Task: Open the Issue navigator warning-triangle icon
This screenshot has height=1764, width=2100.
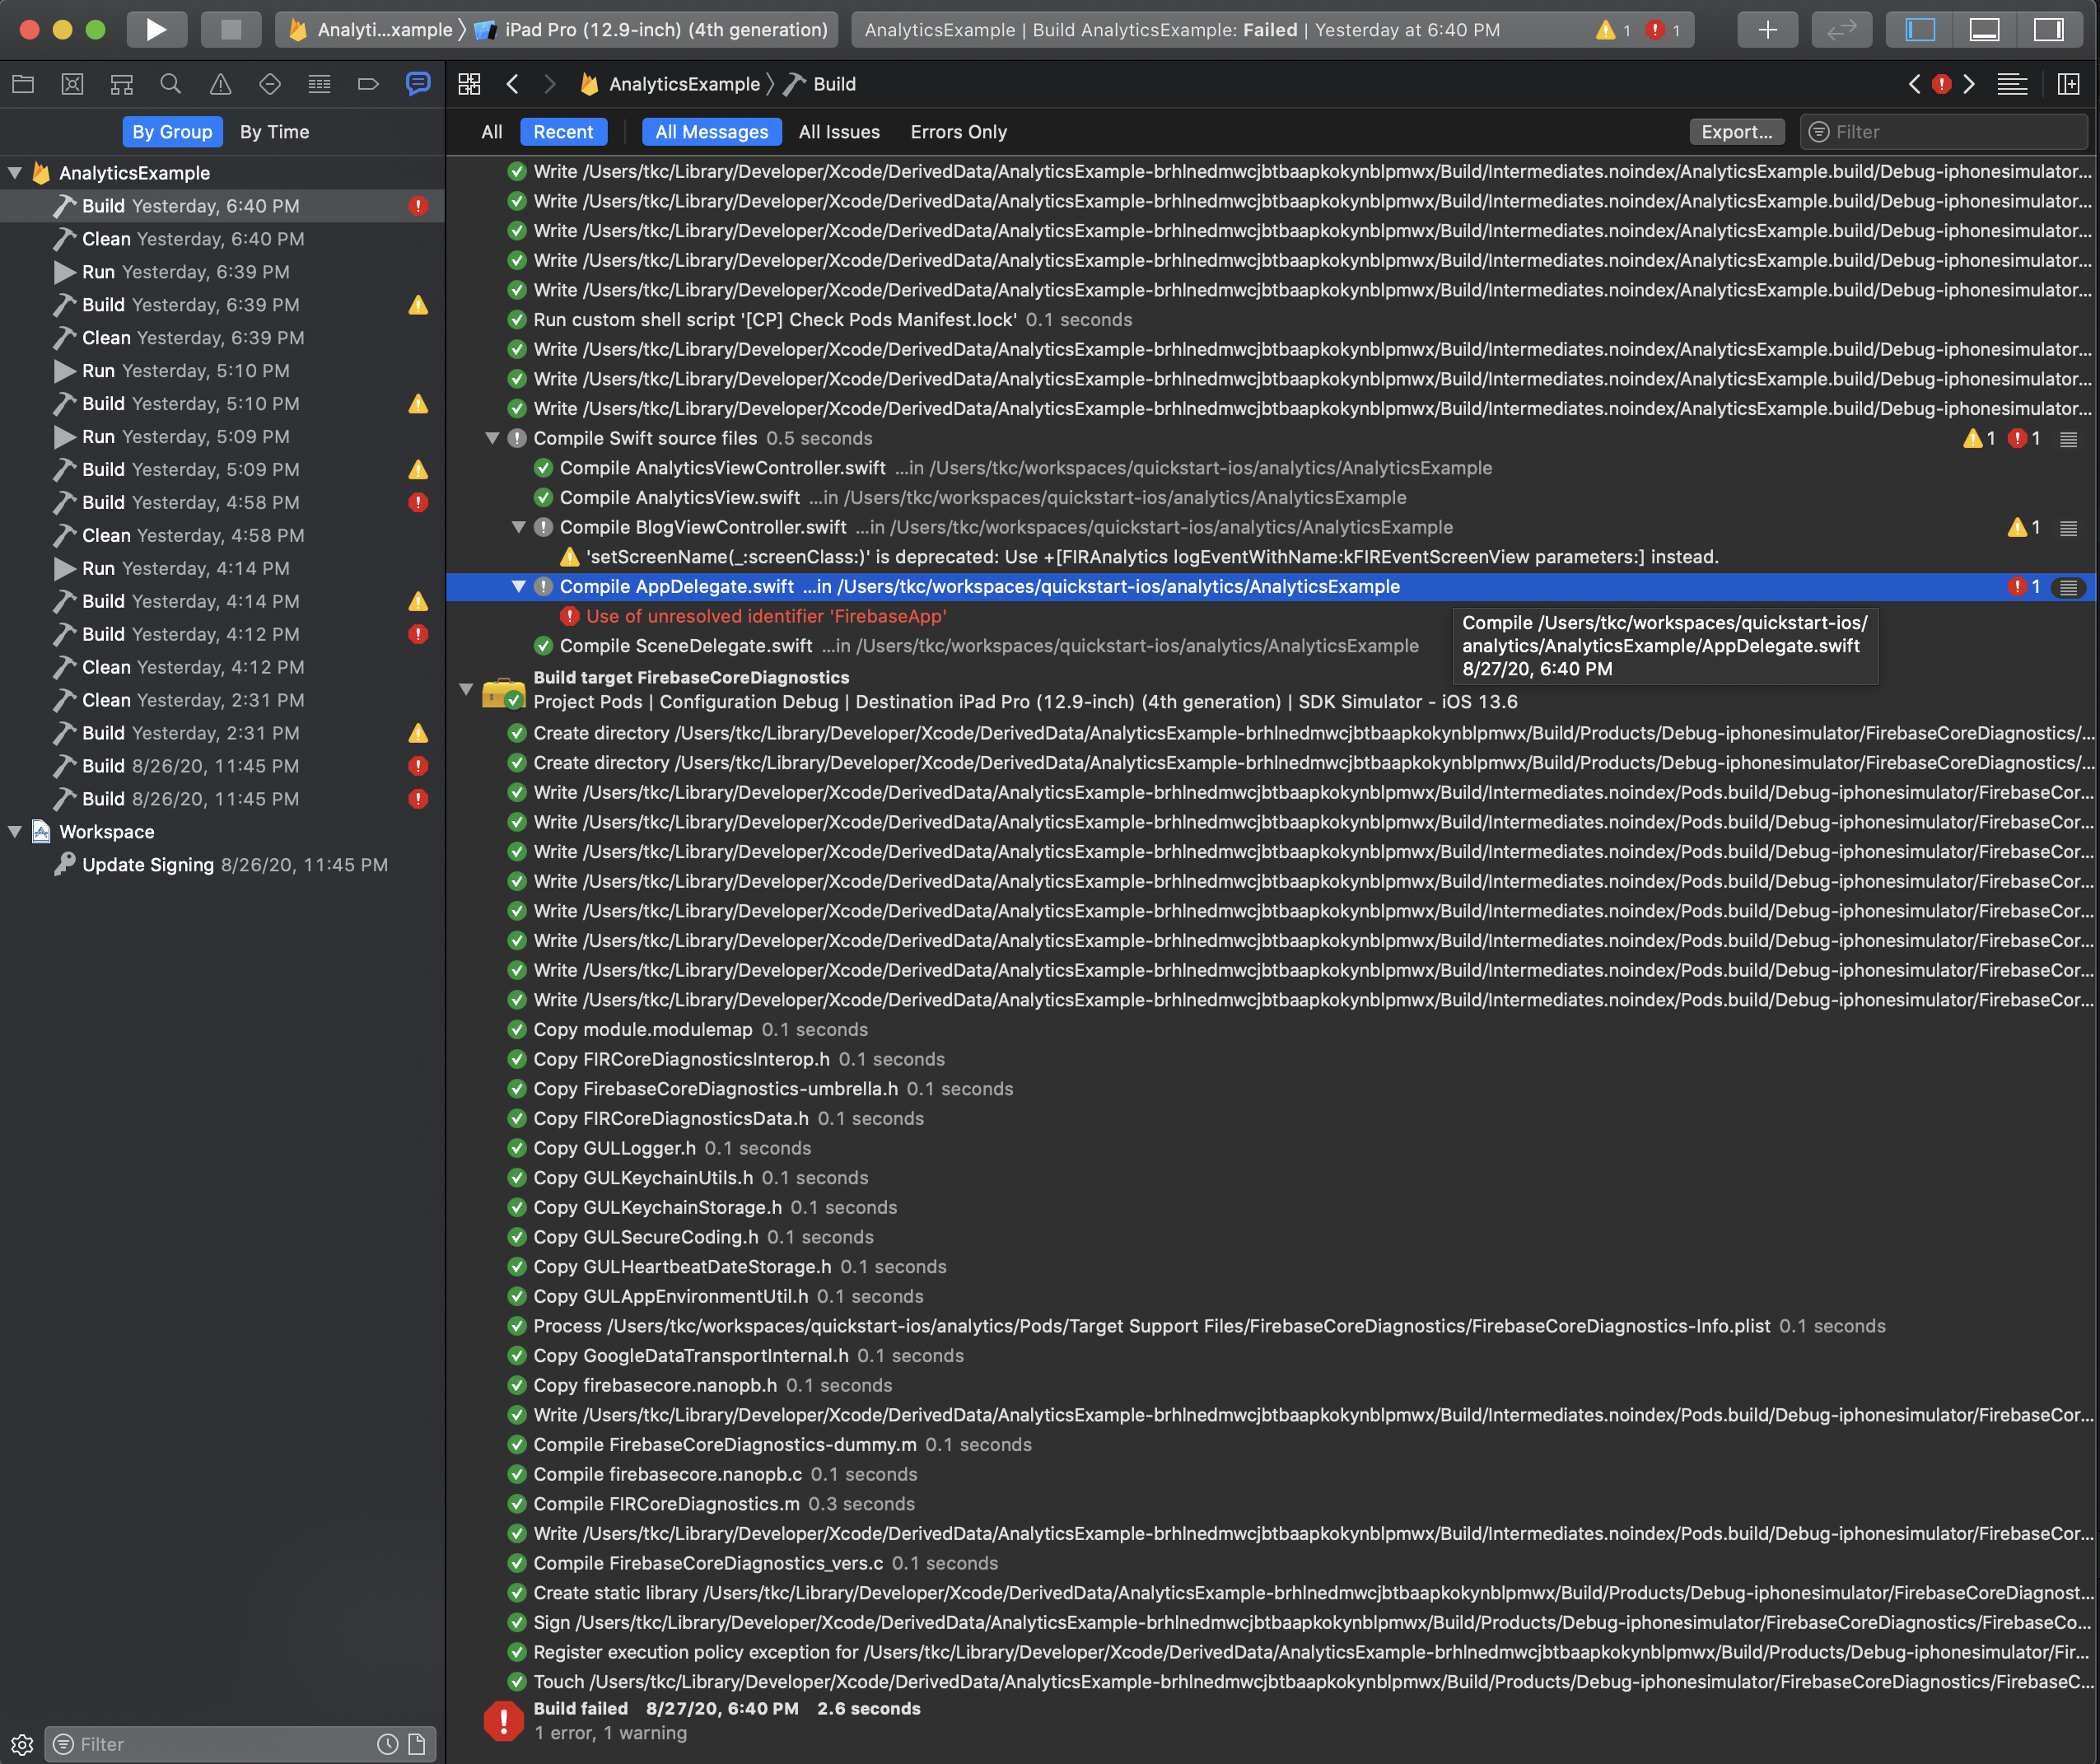Action: pyautogui.click(x=220, y=84)
